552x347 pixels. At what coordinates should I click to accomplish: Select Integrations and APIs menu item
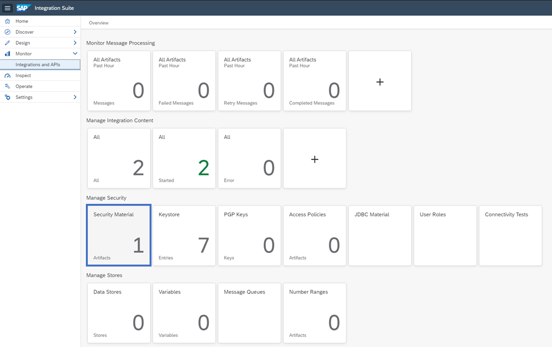(38, 65)
